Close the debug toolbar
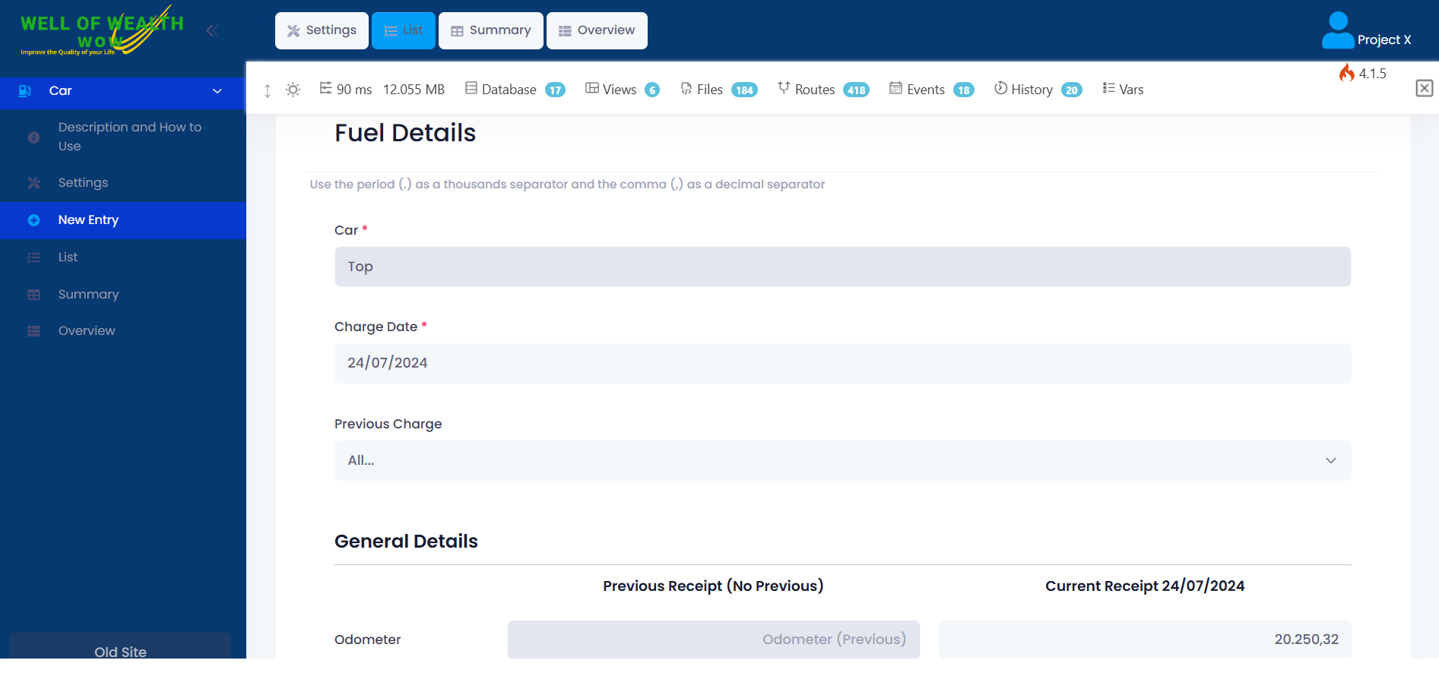The height and width of the screenshot is (676, 1439). [1425, 88]
